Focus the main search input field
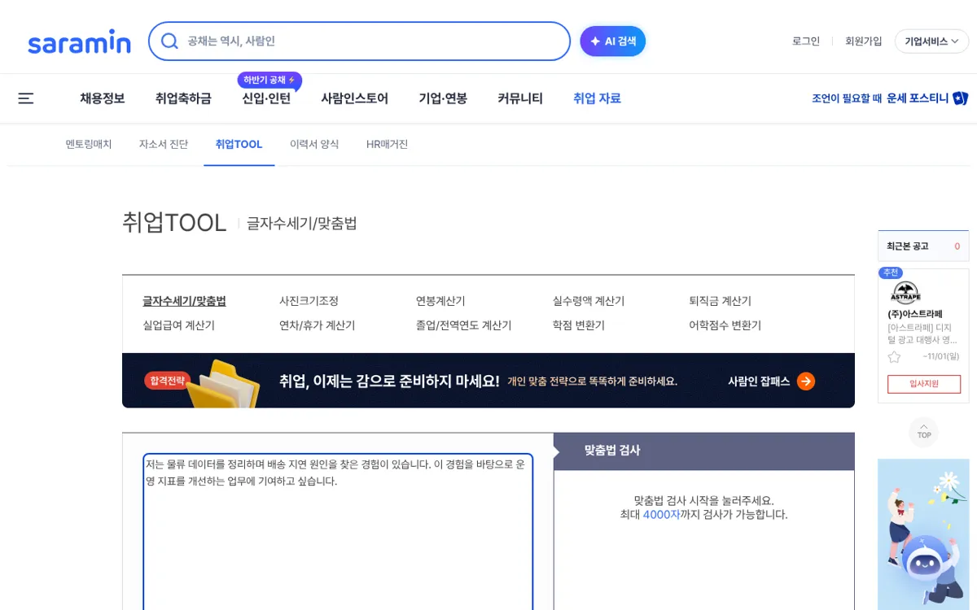Screen dimensions: 977x610 tap(359, 41)
